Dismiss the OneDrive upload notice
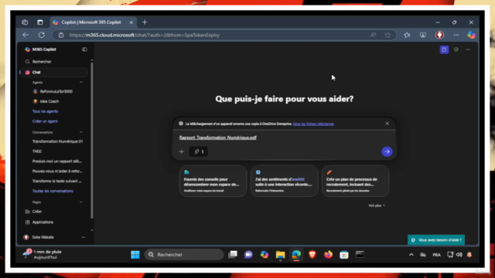Image resolution: width=495 pixels, height=278 pixels. tap(387, 124)
